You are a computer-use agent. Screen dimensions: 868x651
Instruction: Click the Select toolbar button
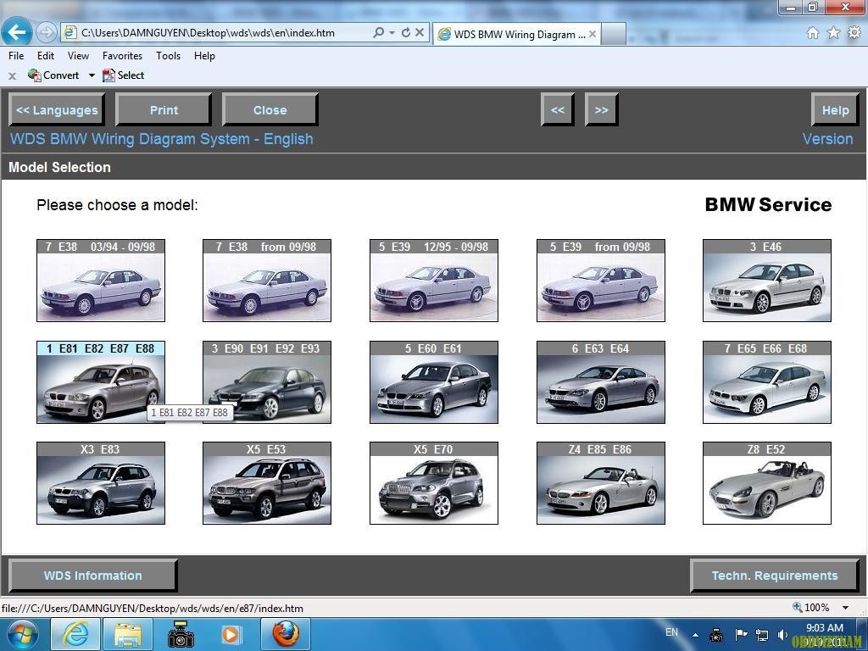pos(124,75)
